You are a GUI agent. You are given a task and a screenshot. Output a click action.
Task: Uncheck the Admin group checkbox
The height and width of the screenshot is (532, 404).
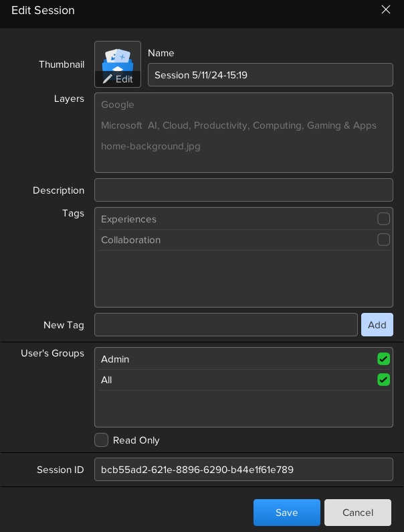coord(383,359)
